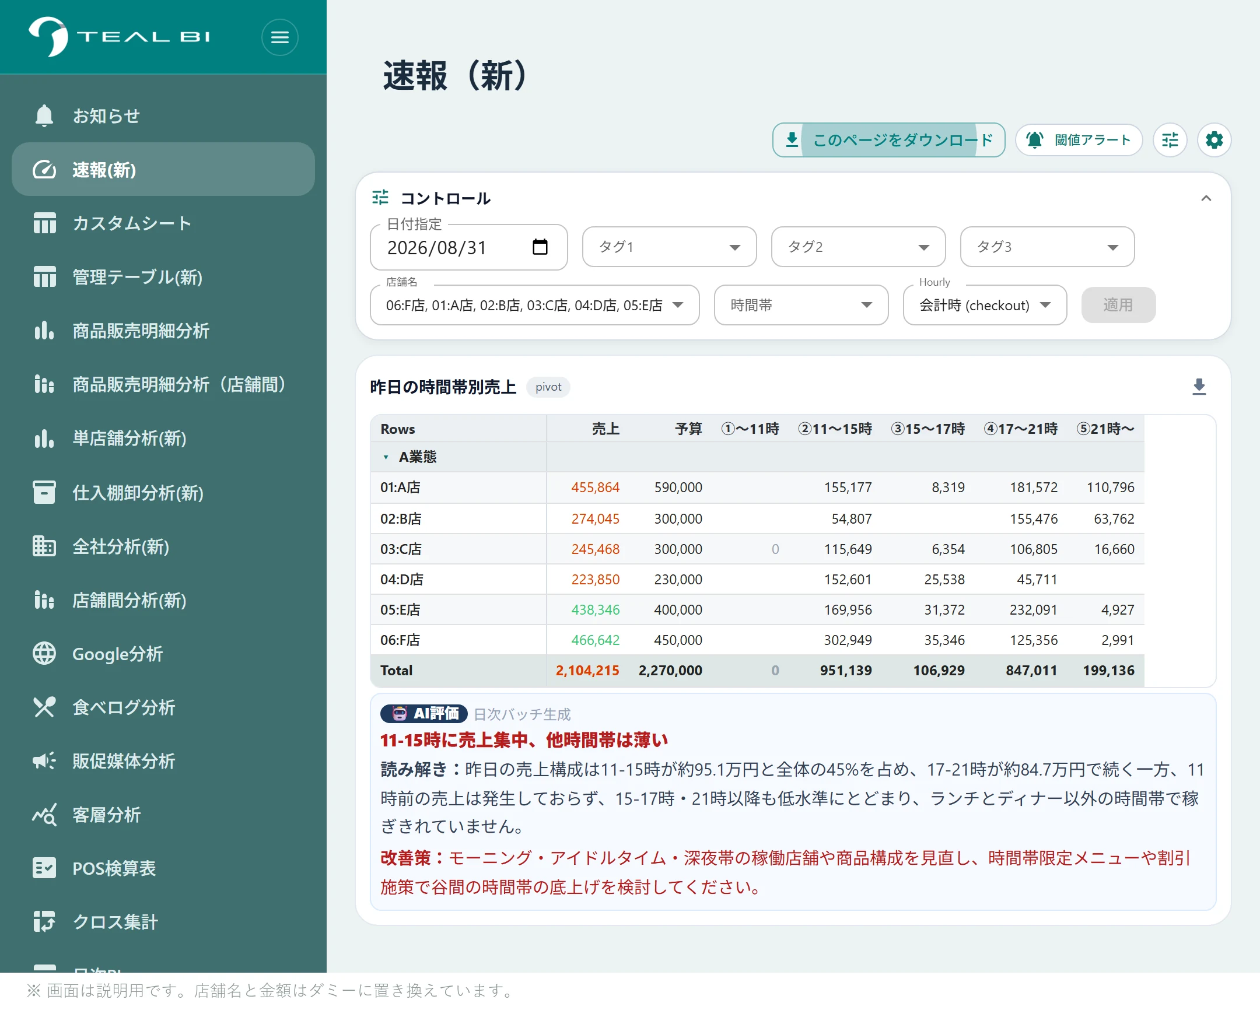Screen dimensions: 1260x1010
Task: Click the chart icon for 商品販売明細分析（店舗間）
Action: pyautogui.click(x=44, y=384)
